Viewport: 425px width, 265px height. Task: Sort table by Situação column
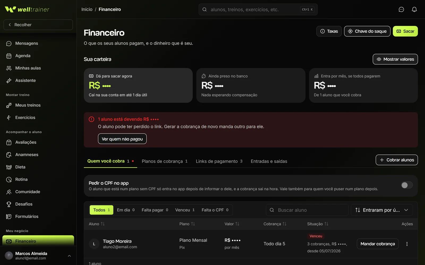(318, 224)
